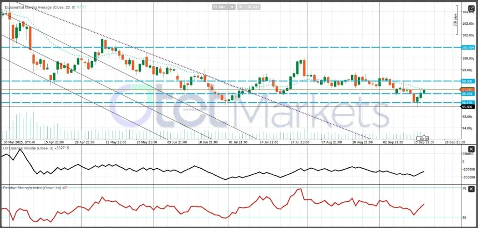Click the sell price 97.26 button
The height and width of the screenshot is (228, 478).
click(218, 7)
